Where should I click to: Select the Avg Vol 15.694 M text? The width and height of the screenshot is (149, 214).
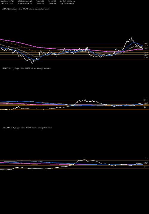click(x=67, y=1)
